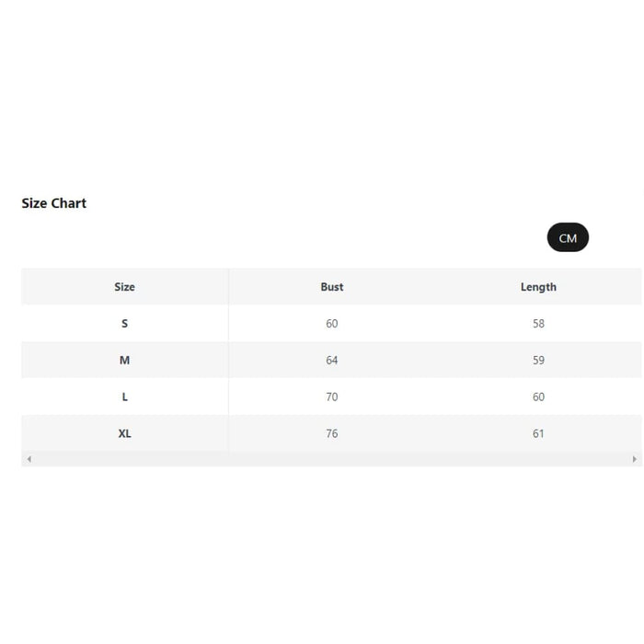Click the left scroll arrow of the table
Screen dimensions: 644x644
pyautogui.click(x=29, y=459)
